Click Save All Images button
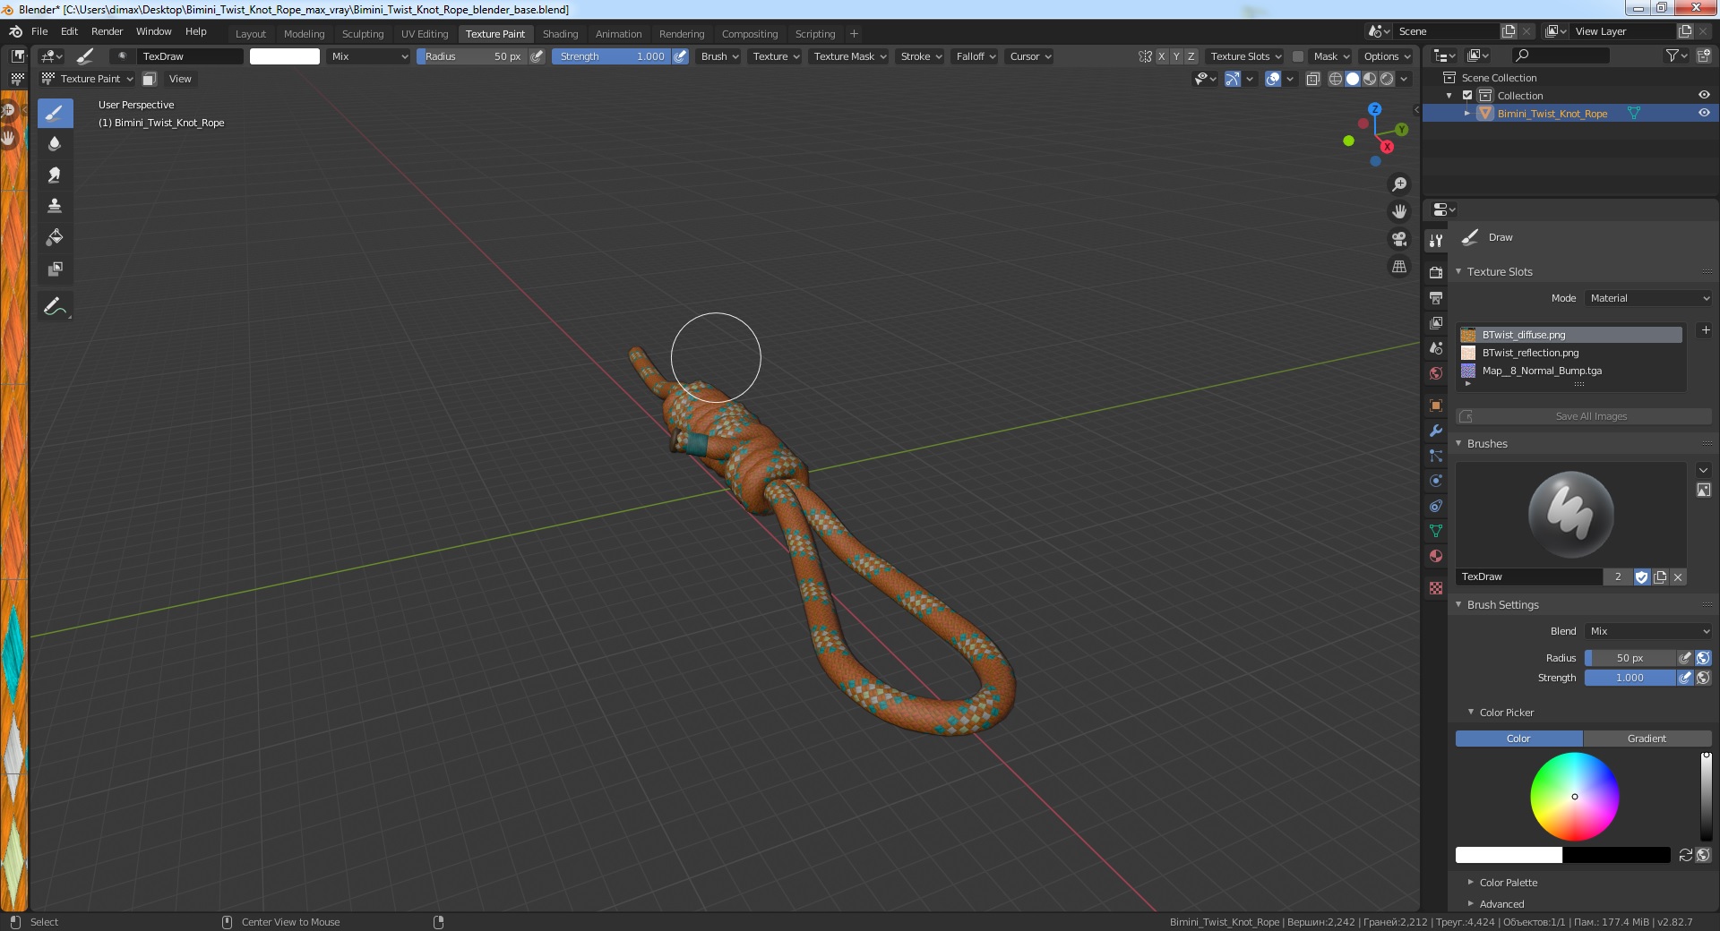This screenshot has height=931, width=1720. 1583,416
